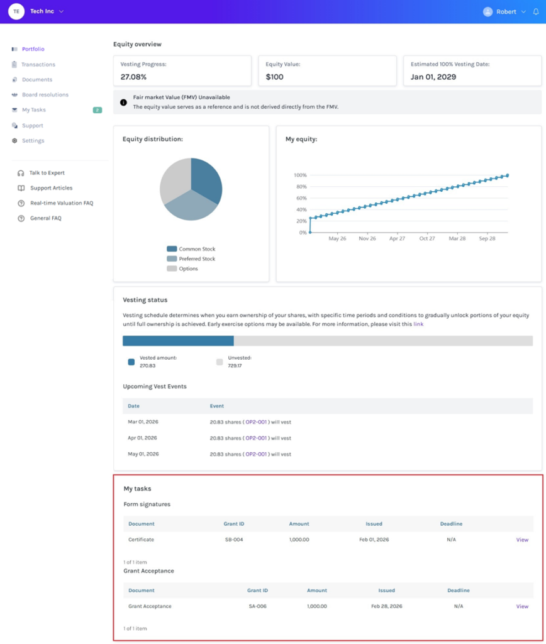Click OP2-001 link for Mar 01, 2026
Screen dimensions: 546x644
click(x=257, y=422)
